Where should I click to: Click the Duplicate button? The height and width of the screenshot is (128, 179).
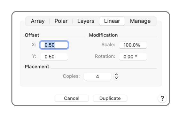pyautogui.click(x=110, y=98)
